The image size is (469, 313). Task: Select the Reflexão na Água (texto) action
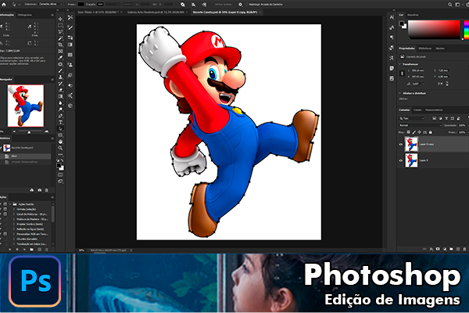pos(30,229)
